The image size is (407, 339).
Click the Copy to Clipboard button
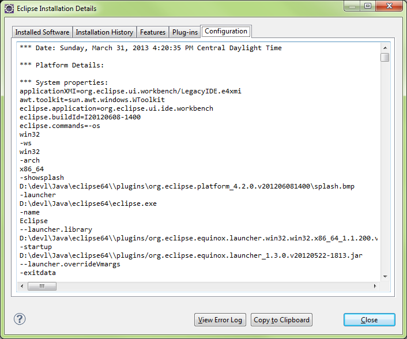pos(282,320)
